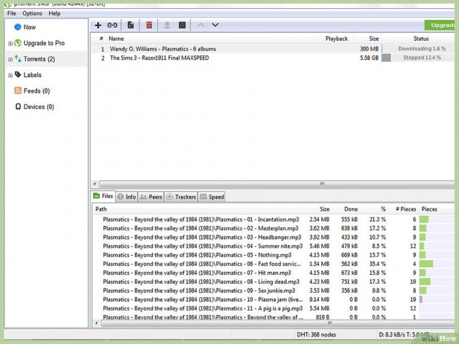Click the Torrents arrows icon in sidebar
459x344 pixels.
click(x=18, y=59)
